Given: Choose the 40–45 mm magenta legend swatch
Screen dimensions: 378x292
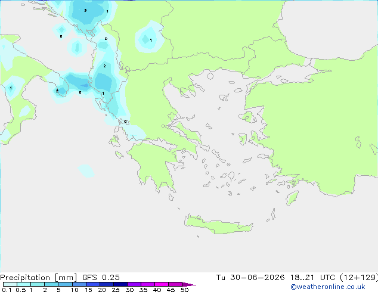Looking at the screenshot, I should (162, 284).
